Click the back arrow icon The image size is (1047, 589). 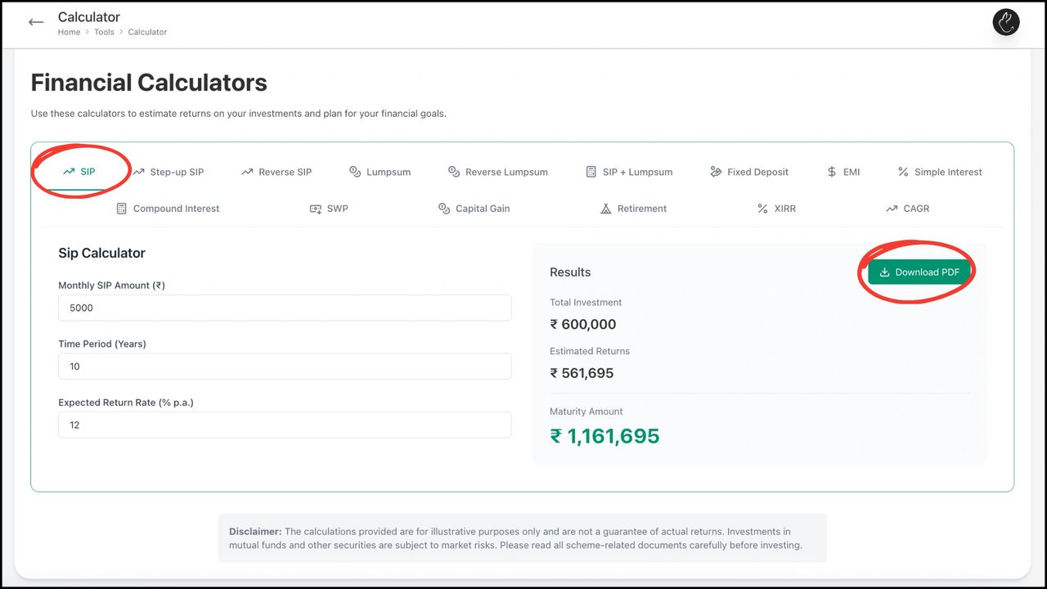(x=36, y=23)
